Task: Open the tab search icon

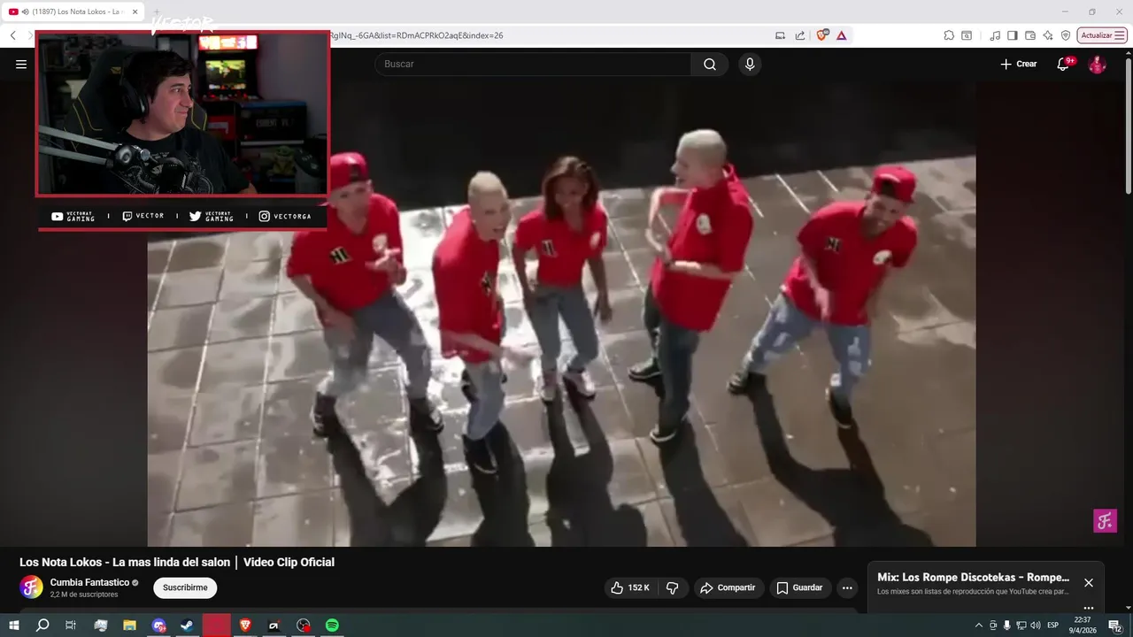Action: point(967,35)
